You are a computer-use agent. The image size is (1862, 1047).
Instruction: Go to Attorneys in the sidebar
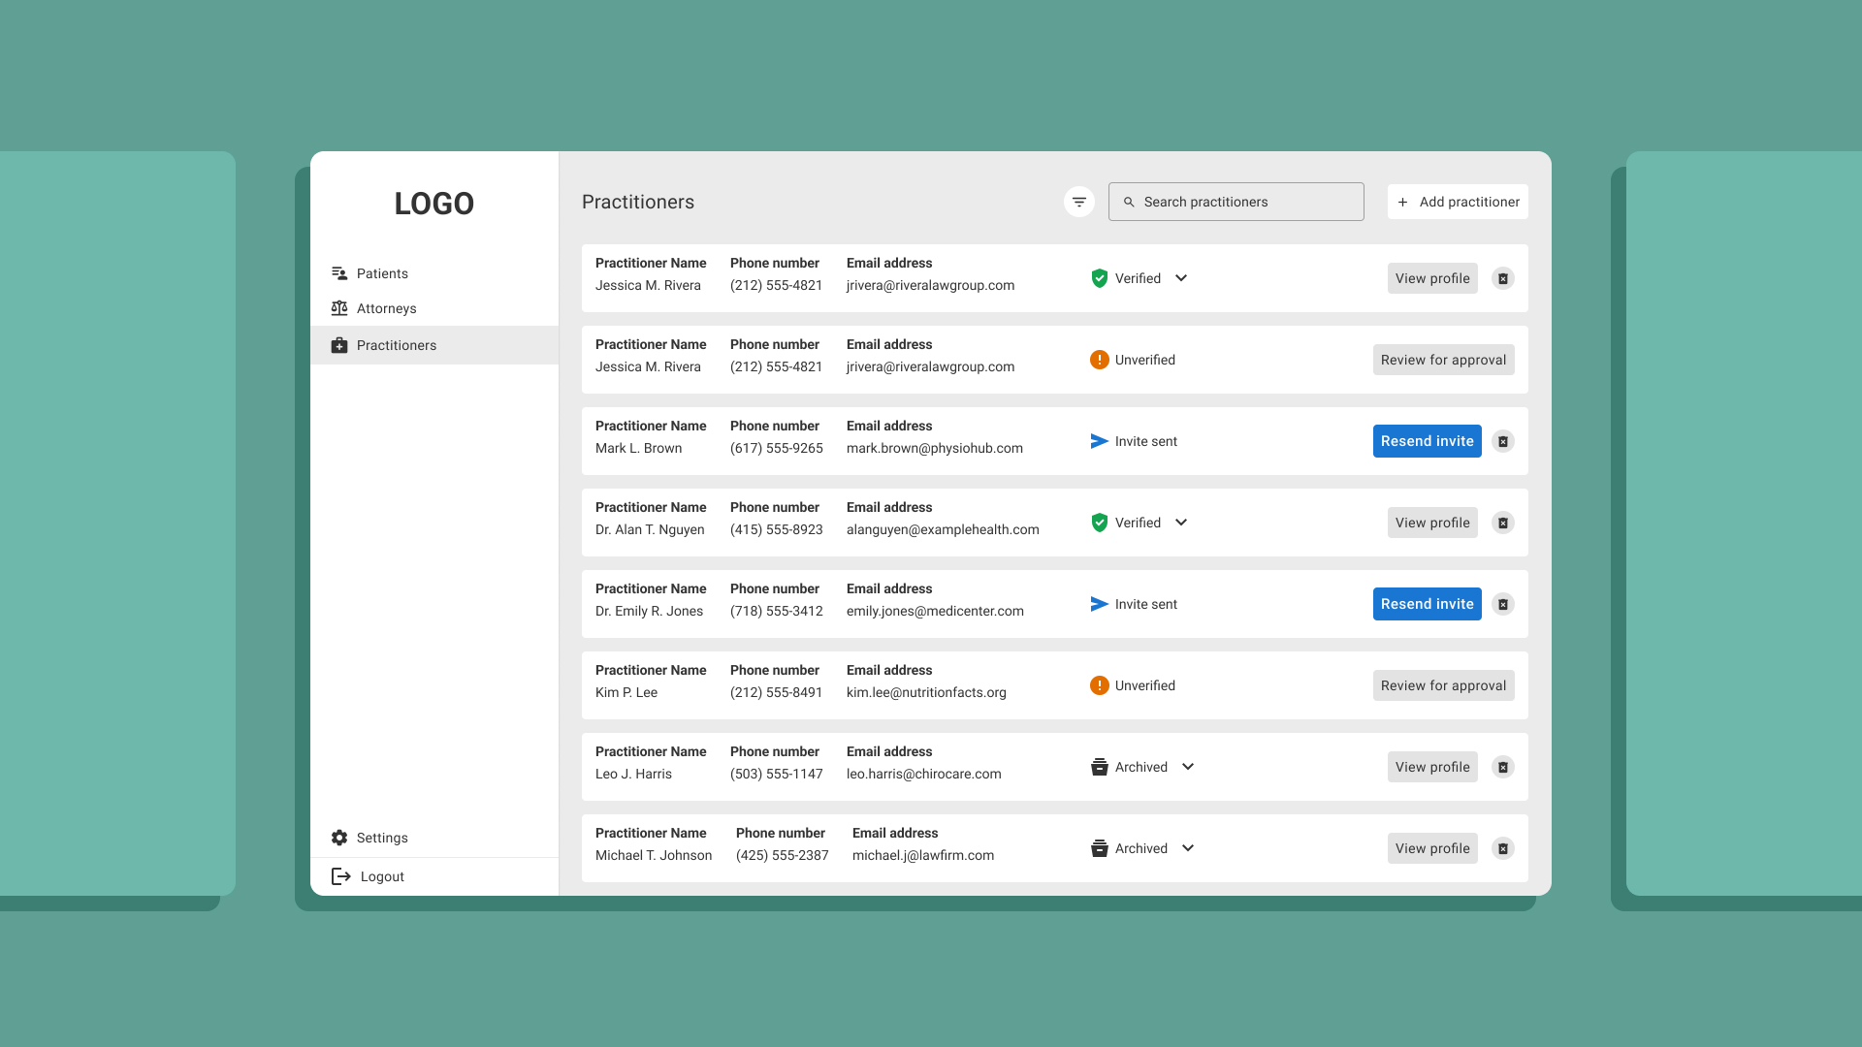click(434, 308)
